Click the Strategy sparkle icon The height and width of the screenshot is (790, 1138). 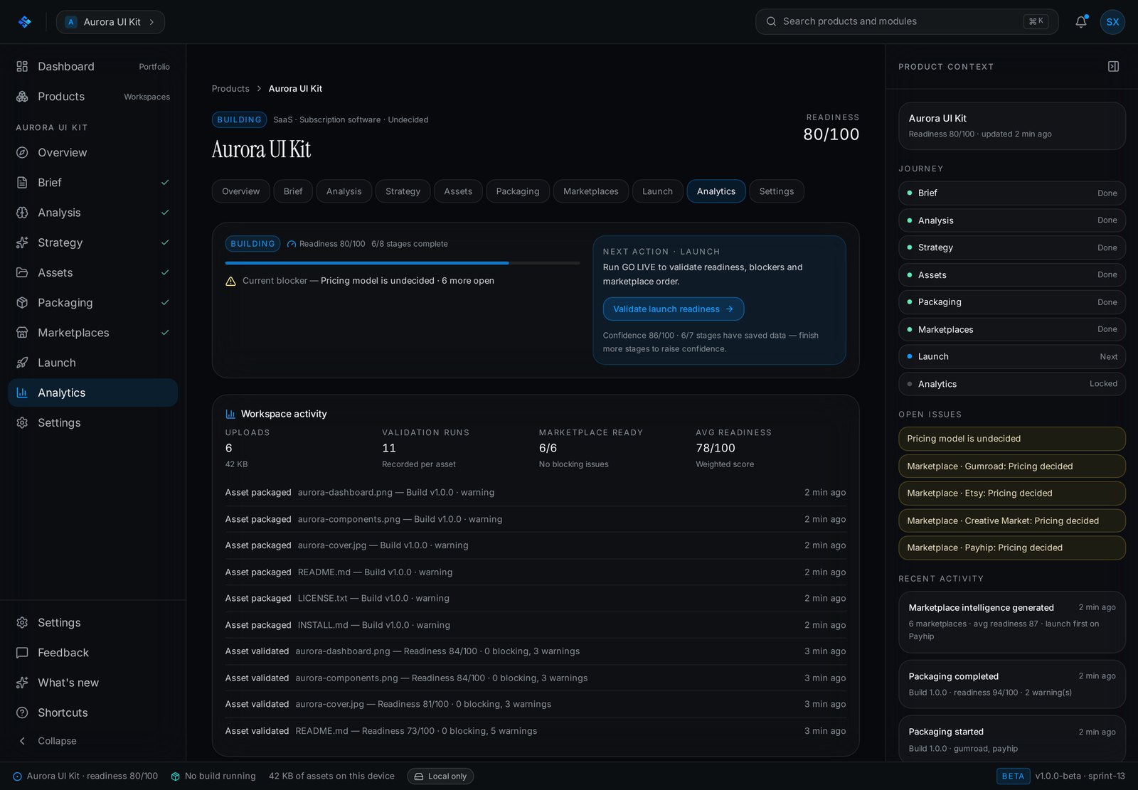click(x=22, y=242)
